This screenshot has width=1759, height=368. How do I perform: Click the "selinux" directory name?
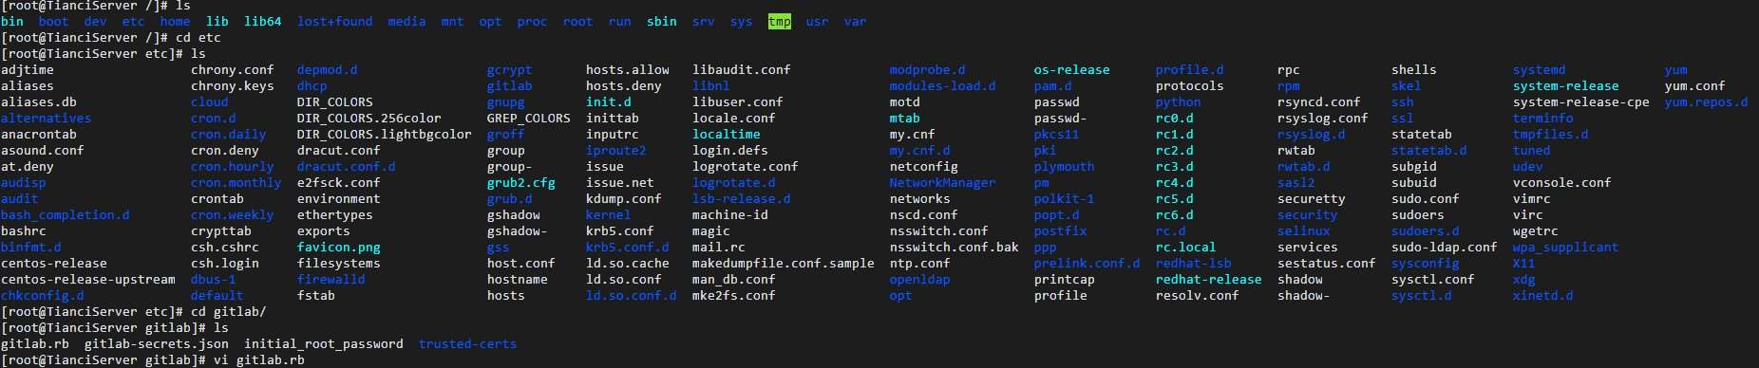1304,231
